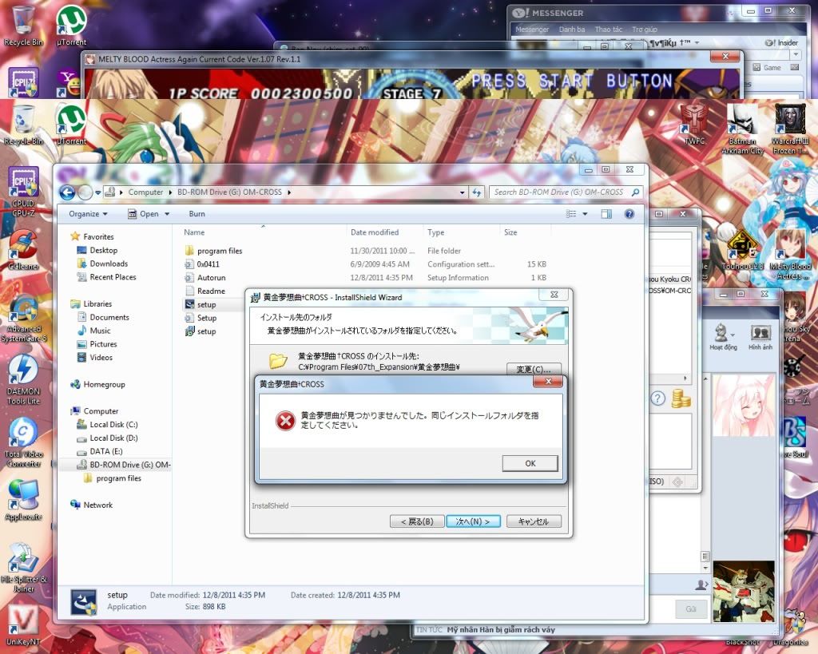Click the < 戻る(B) back button
Screen dimensions: 818x654
[x=417, y=521]
